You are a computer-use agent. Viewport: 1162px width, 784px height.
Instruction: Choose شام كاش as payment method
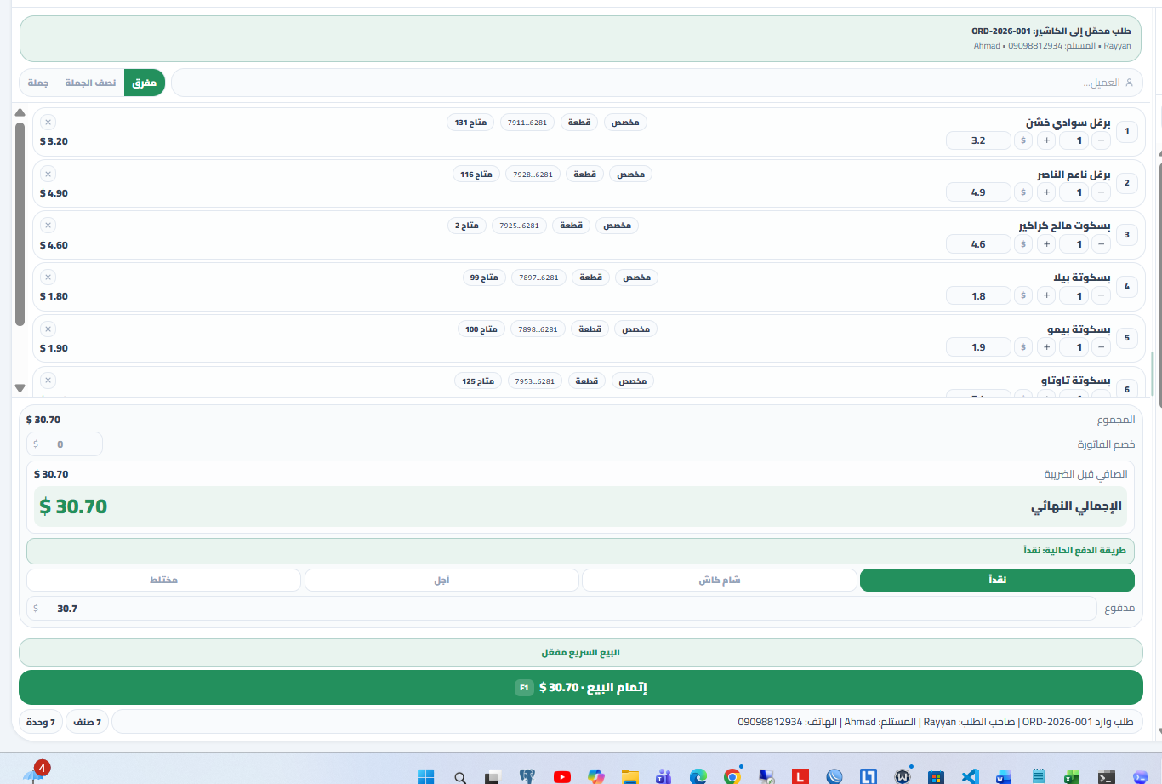coord(719,580)
